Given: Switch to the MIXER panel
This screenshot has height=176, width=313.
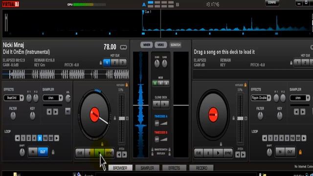Looking at the screenshot, I should 147,45.
